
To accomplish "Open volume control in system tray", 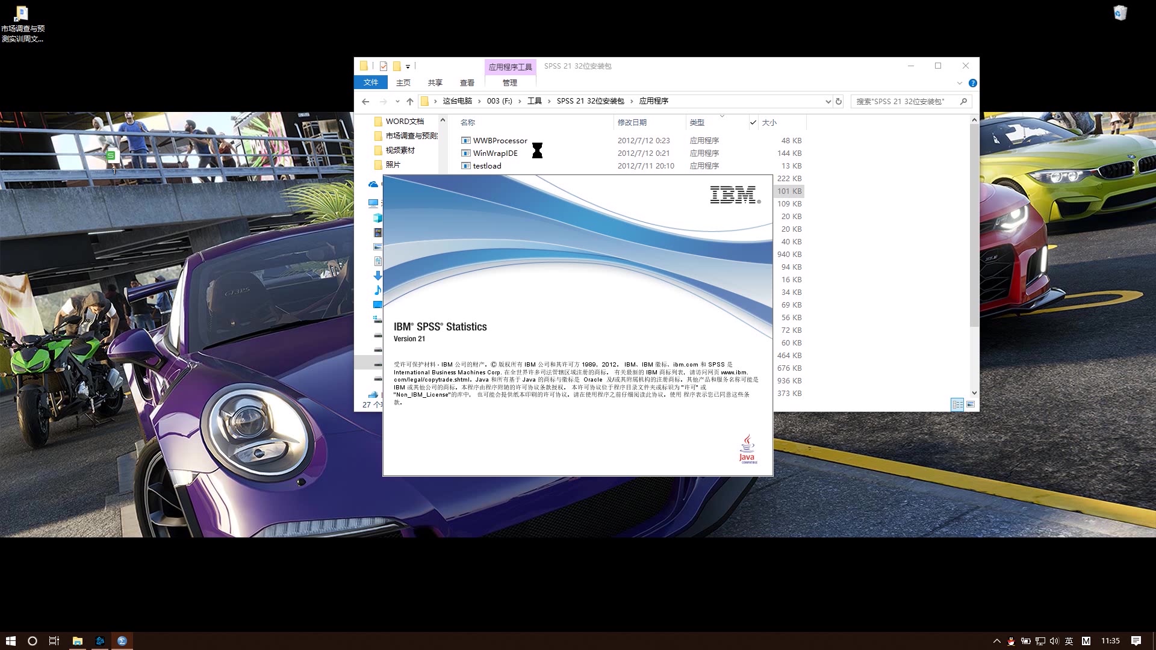I will (1054, 642).
